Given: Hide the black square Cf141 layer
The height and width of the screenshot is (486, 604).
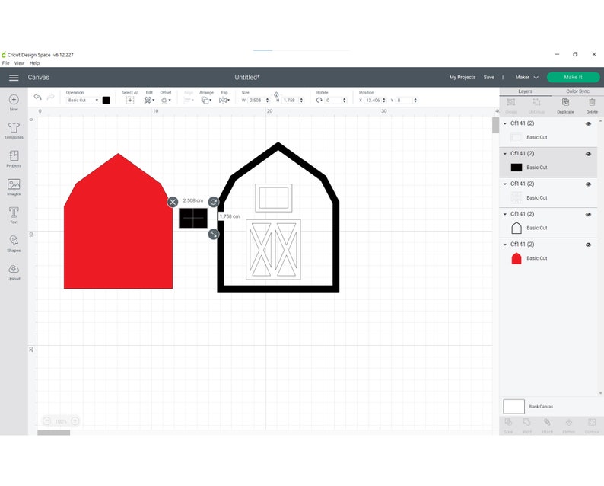Looking at the screenshot, I should click(588, 154).
